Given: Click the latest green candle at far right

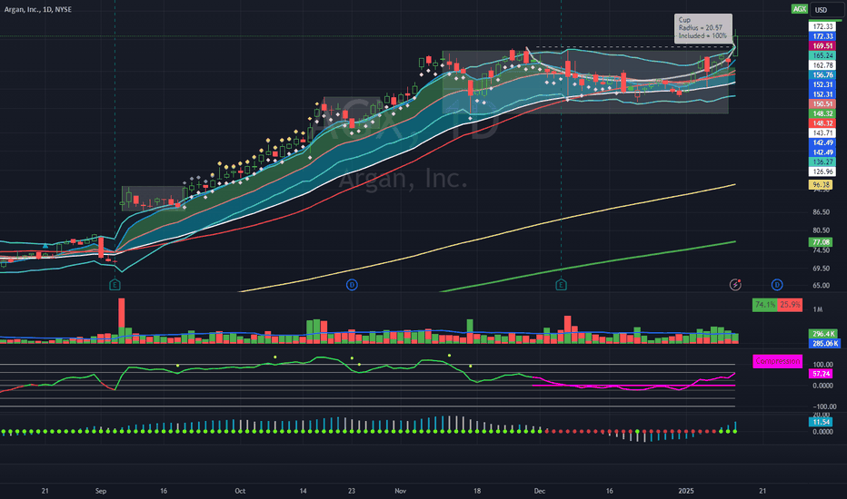Looking at the screenshot, I should click(735, 44).
